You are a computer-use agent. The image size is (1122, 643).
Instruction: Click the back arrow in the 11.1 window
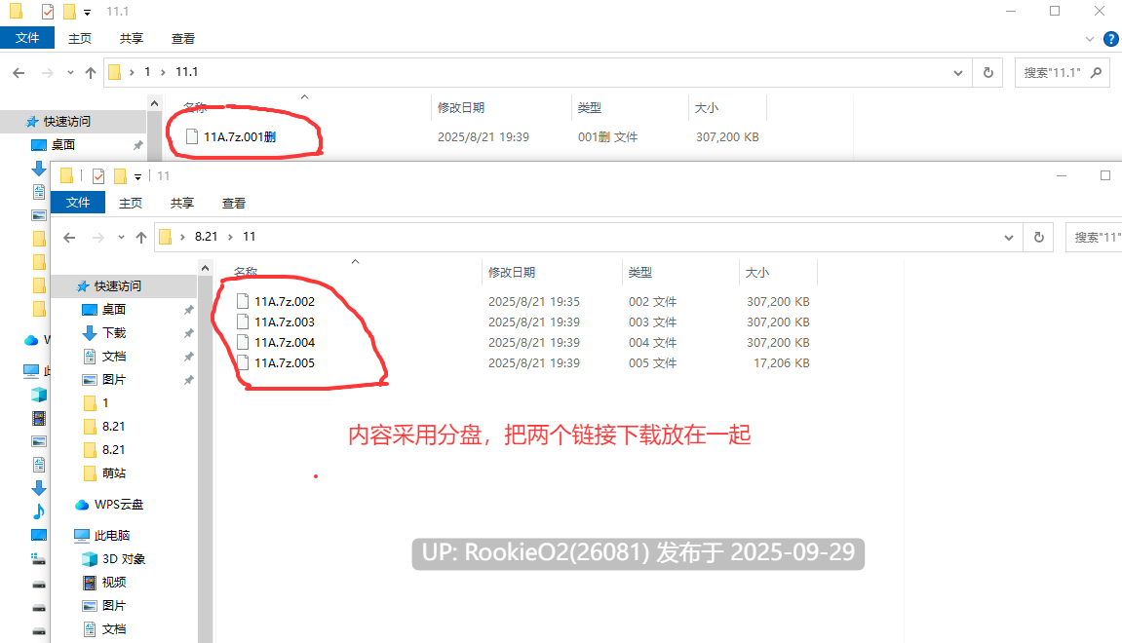coord(19,72)
